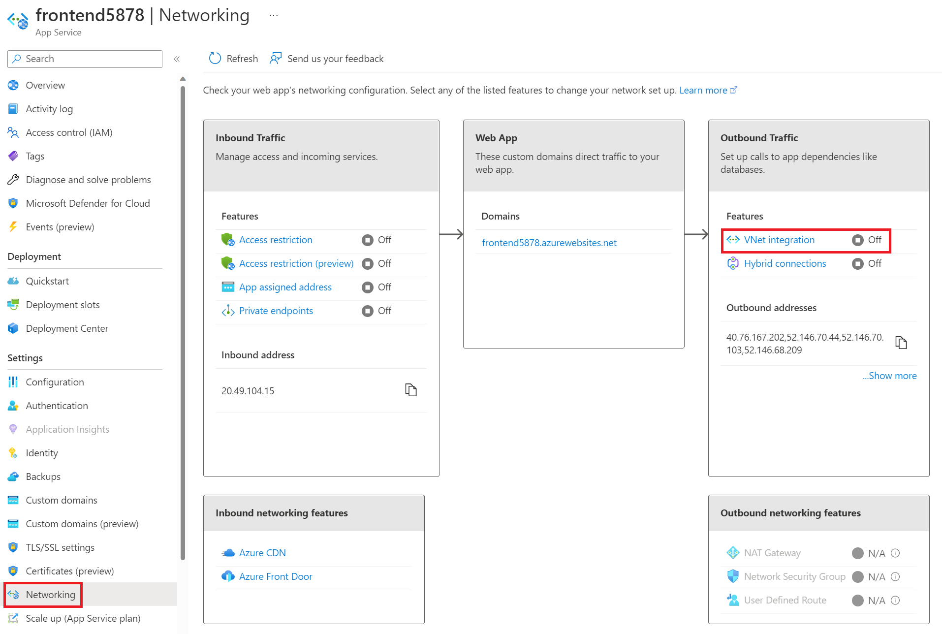Expand outbound addresses with Show more
This screenshot has width=942, height=634.
[x=889, y=376]
